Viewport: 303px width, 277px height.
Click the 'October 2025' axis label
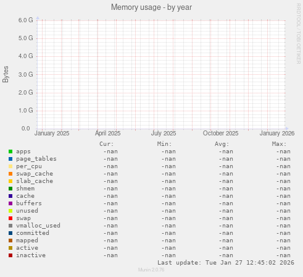coord(221,134)
